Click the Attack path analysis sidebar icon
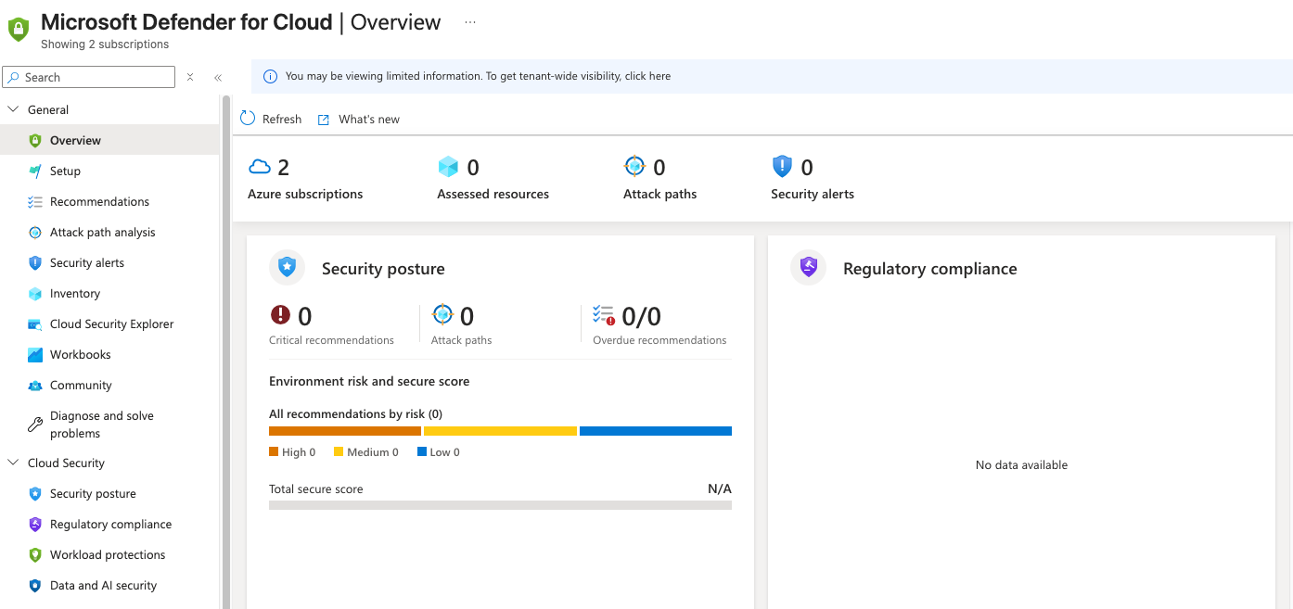This screenshot has width=1293, height=609. click(35, 233)
